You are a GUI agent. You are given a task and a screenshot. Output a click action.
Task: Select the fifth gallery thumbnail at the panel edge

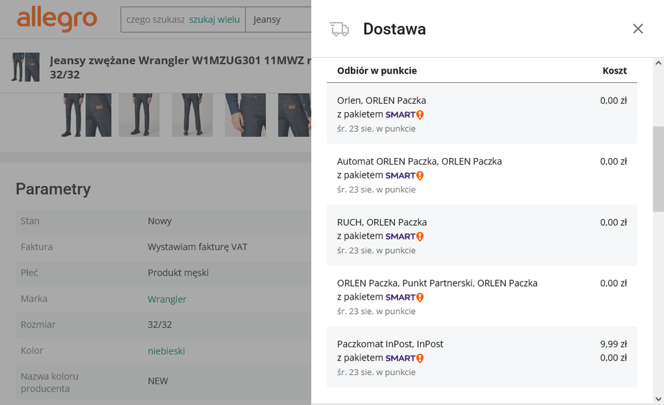[294, 115]
